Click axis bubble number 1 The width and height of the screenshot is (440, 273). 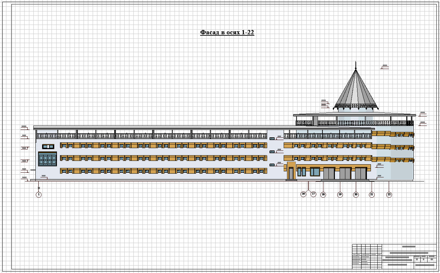coord(39,195)
